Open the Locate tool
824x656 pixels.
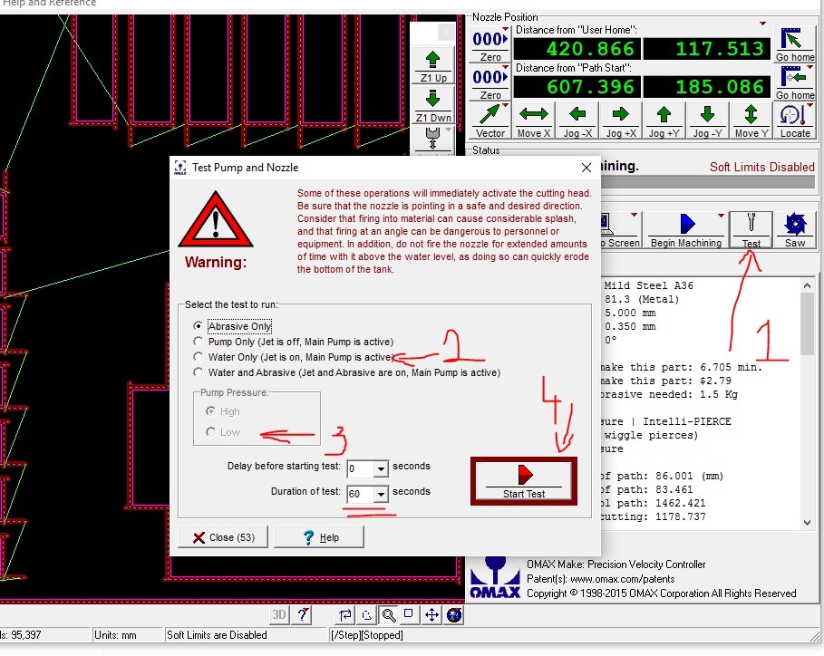click(x=795, y=121)
